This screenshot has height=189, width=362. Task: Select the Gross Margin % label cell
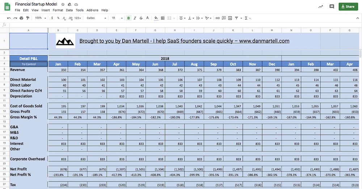29,117
